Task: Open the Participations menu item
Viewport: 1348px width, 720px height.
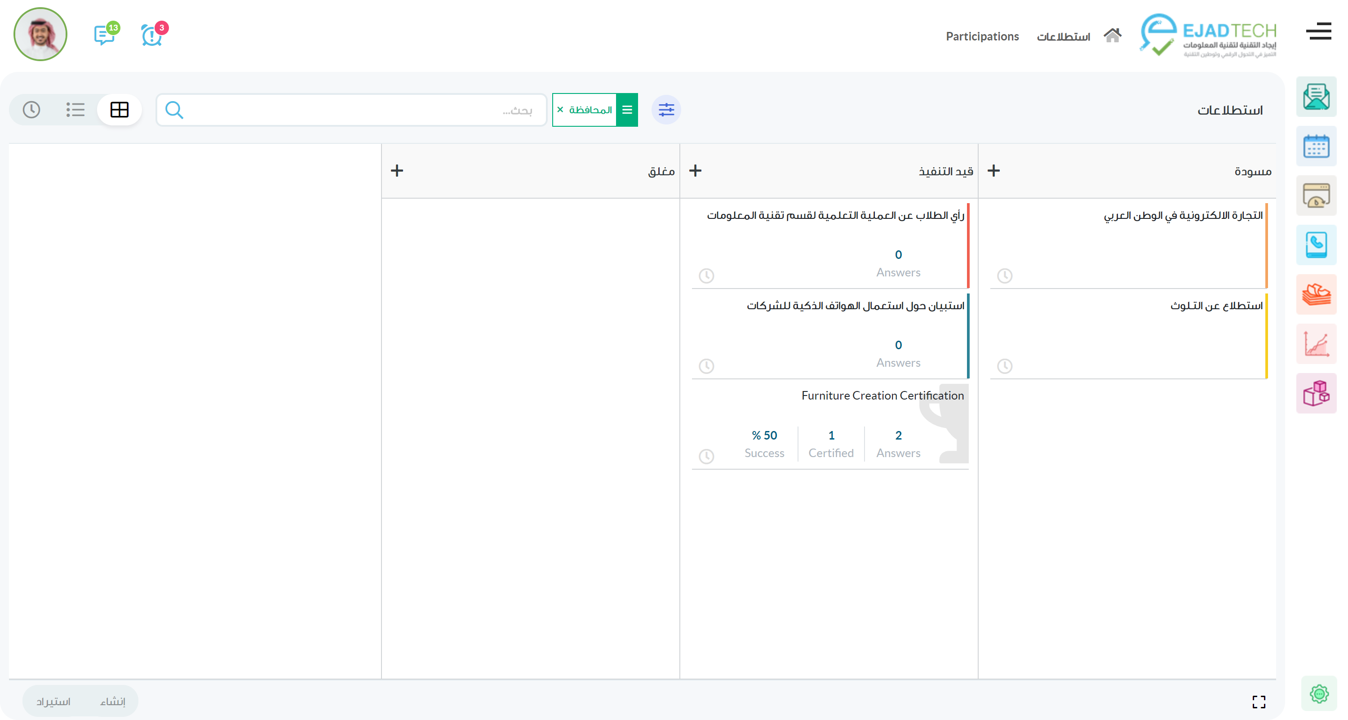Action: 982,36
